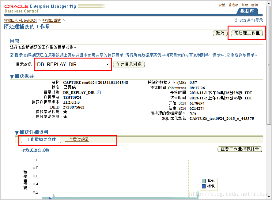Click the 捕获 legend color swatch
The height and width of the screenshot is (200, 272).
click(204, 186)
